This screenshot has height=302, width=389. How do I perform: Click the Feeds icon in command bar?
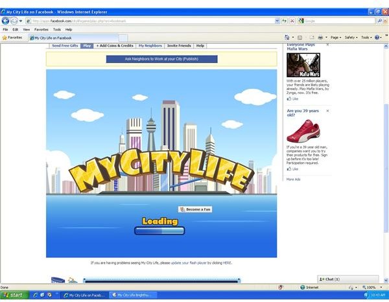(x=300, y=38)
